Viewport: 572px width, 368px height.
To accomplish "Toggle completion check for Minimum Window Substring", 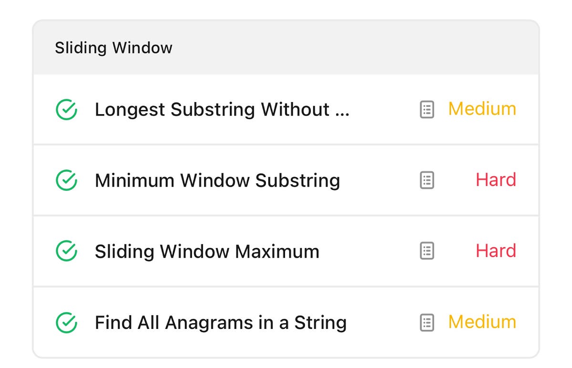I will pos(66,180).
